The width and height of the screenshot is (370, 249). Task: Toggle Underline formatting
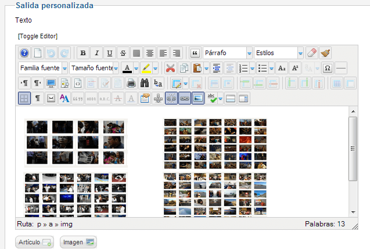tap(109, 53)
